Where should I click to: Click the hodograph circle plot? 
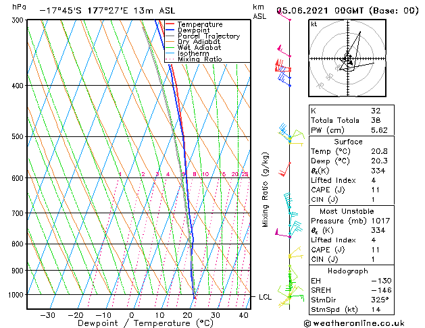[348, 59]
